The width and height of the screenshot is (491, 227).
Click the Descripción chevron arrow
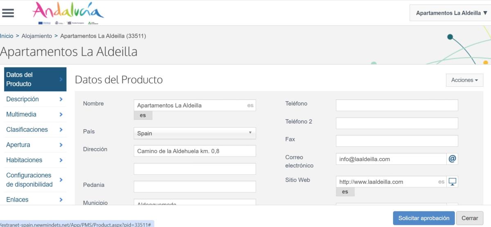pos(61,99)
